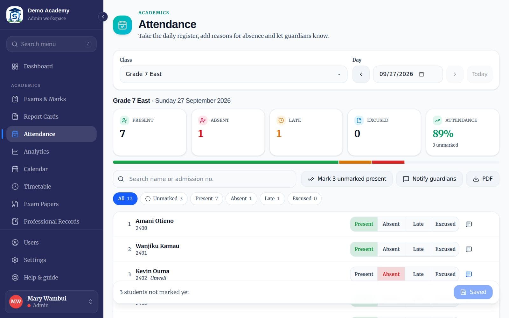The width and height of the screenshot is (509, 318).
Task: Open Help & guide in sidebar
Action: 52,278
